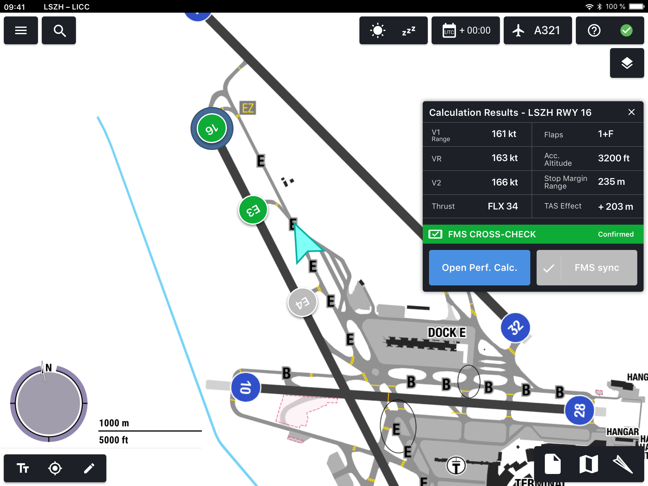The image size is (648, 486).
Task: Click Open Perf. Calc. button
Action: click(x=479, y=268)
